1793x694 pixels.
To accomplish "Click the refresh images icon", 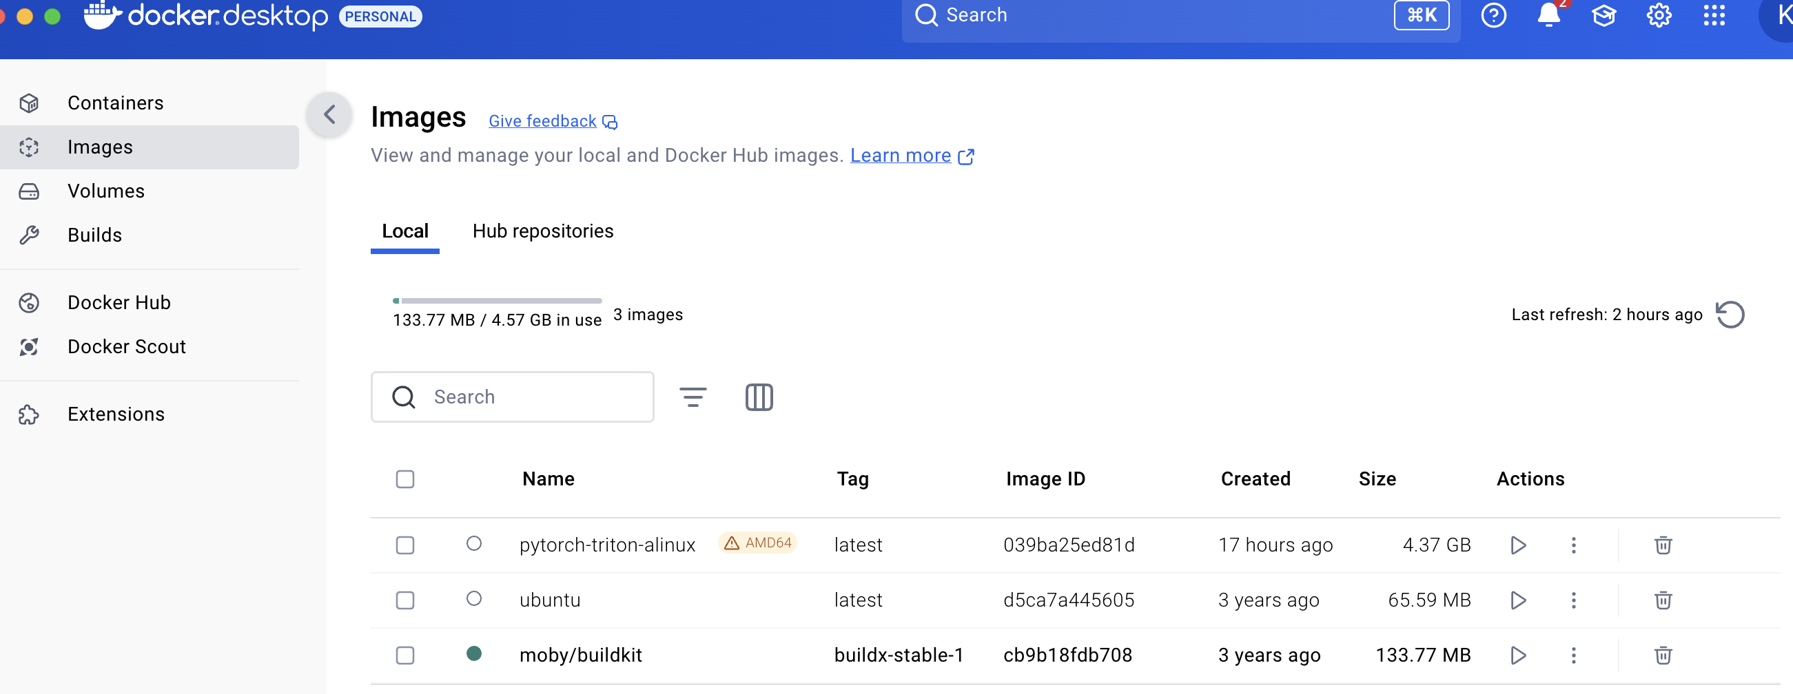I will point(1730,315).
